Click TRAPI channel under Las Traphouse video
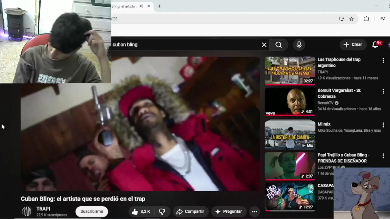 point(322,72)
